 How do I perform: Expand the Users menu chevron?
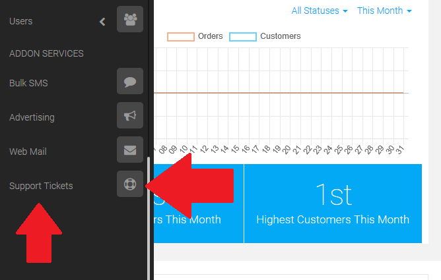(102, 22)
